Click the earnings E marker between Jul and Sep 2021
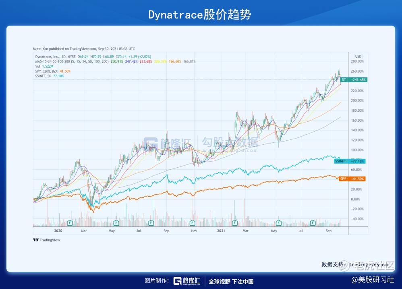 [x=313, y=223]
